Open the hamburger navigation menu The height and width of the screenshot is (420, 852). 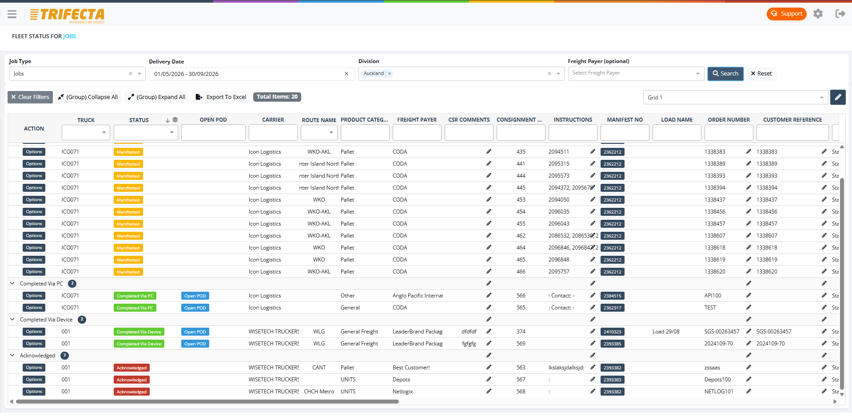[x=12, y=14]
